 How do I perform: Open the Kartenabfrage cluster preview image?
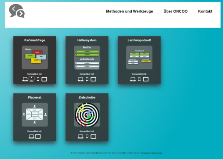(x=35, y=57)
